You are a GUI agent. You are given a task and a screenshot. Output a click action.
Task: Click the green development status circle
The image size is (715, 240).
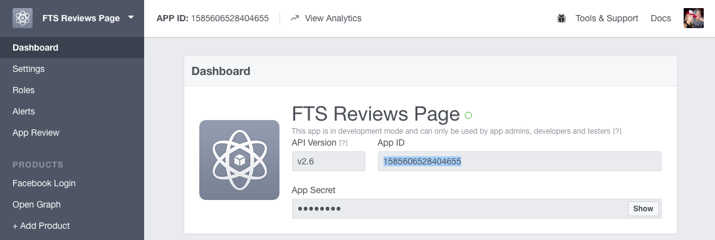coord(468,116)
